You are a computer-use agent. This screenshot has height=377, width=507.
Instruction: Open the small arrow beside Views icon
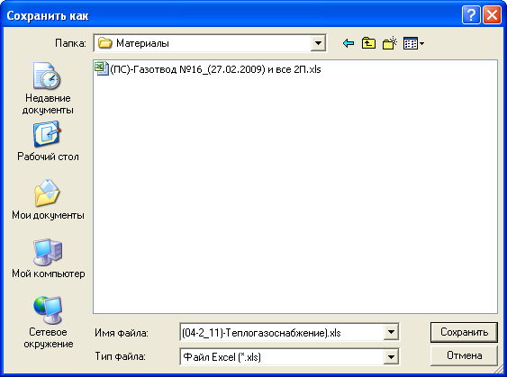(x=421, y=43)
